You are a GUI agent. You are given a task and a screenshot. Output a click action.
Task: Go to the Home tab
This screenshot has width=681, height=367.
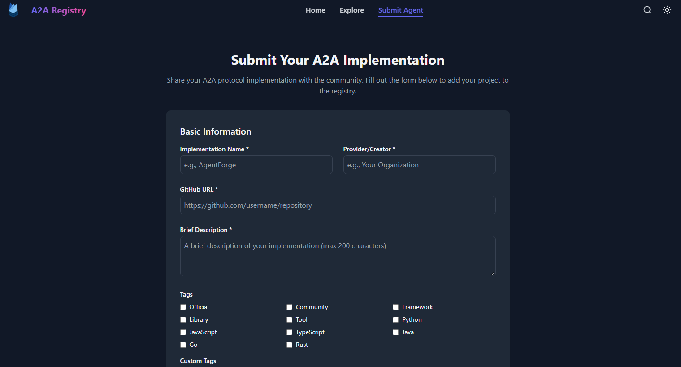click(316, 10)
